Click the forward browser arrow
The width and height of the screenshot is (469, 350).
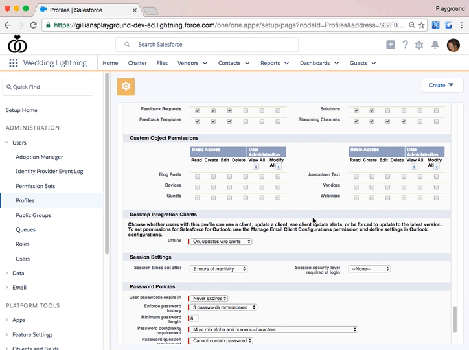pyautogui.click(x=20, y=25)
